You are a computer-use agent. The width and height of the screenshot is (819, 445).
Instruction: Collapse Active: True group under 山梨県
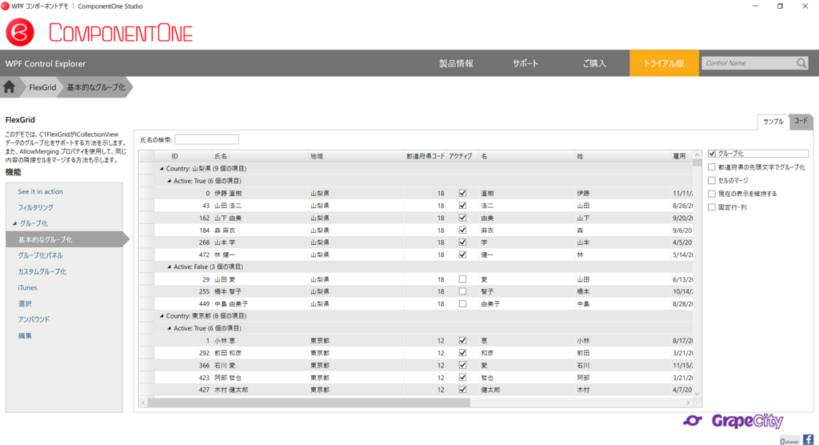pos(169,181)
